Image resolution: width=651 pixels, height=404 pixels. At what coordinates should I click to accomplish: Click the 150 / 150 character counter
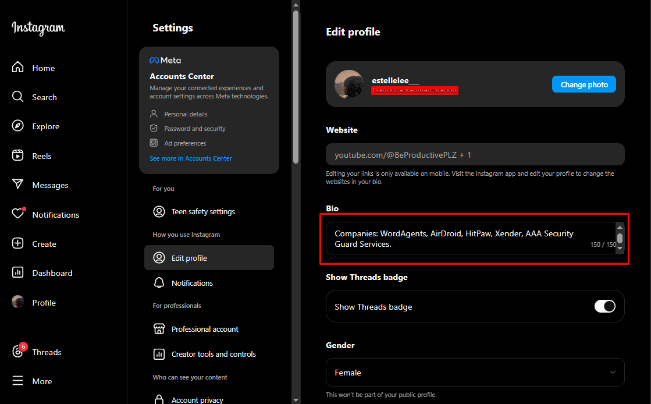click(x=603, y=244)
